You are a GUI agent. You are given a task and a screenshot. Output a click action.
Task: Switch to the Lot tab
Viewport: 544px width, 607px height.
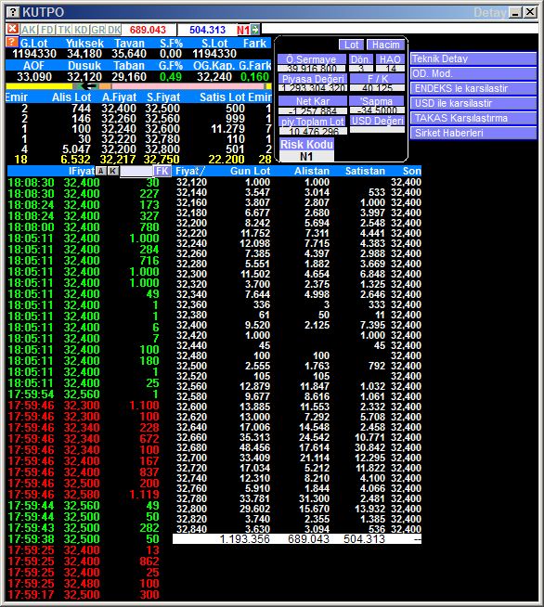tap(351, 45)
